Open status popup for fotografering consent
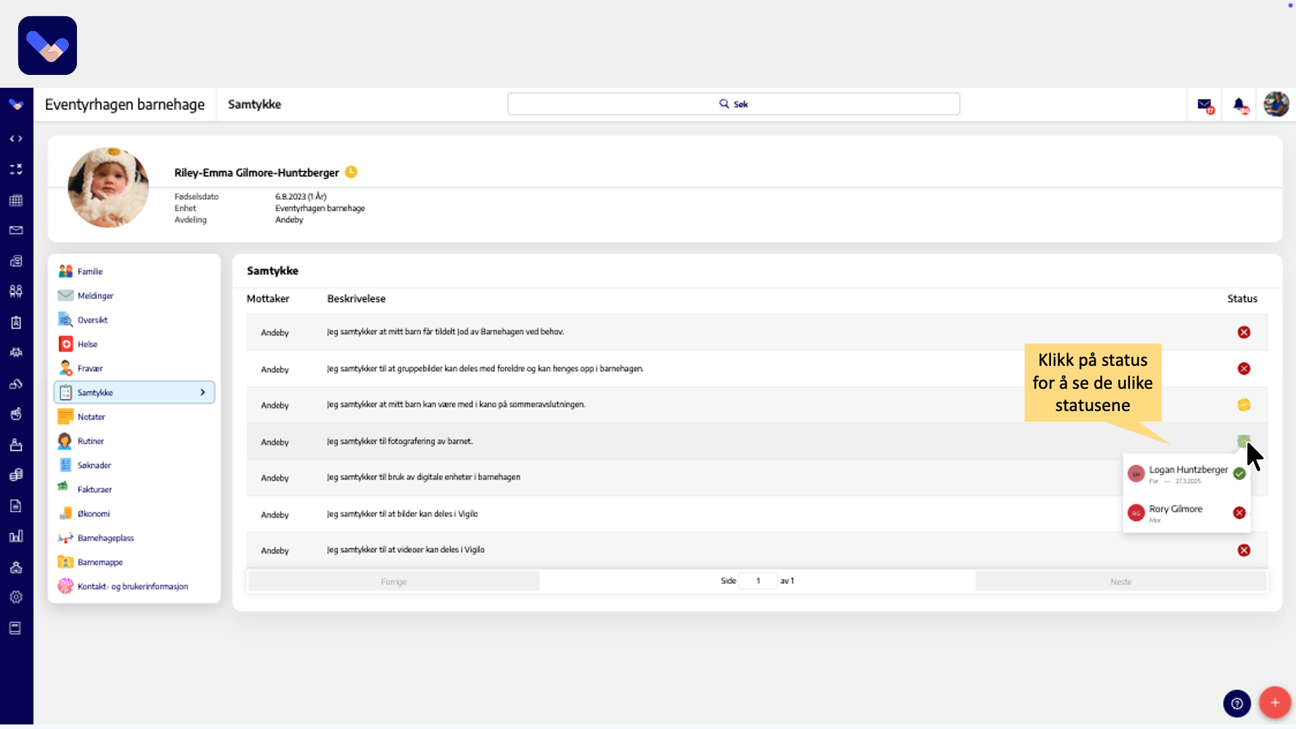The height and width of the screenshot is (729, 1296). tap(1243, 441)
